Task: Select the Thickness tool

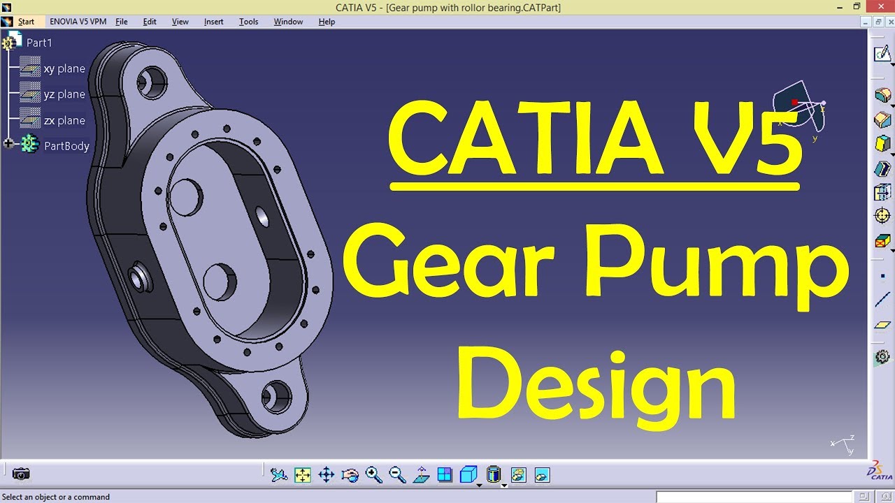Action: 882,192
